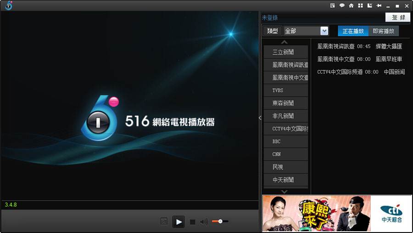Select the 中天新聞 channel
The width and height of the screenshot is (413, 233).
(x=286, y=180)
